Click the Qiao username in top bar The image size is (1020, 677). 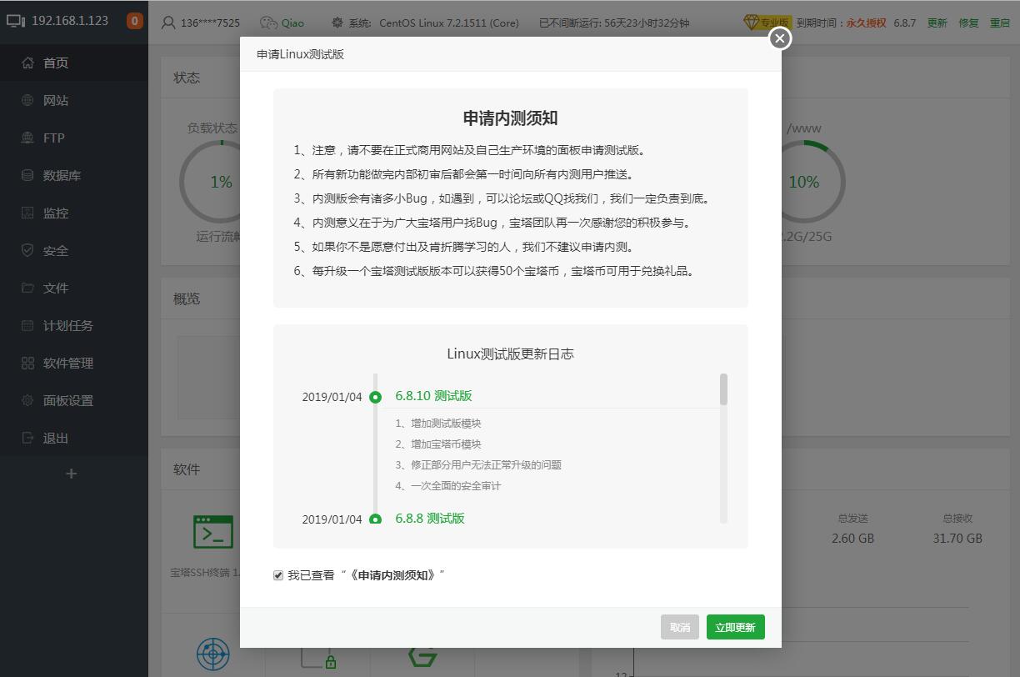point(292,23)
